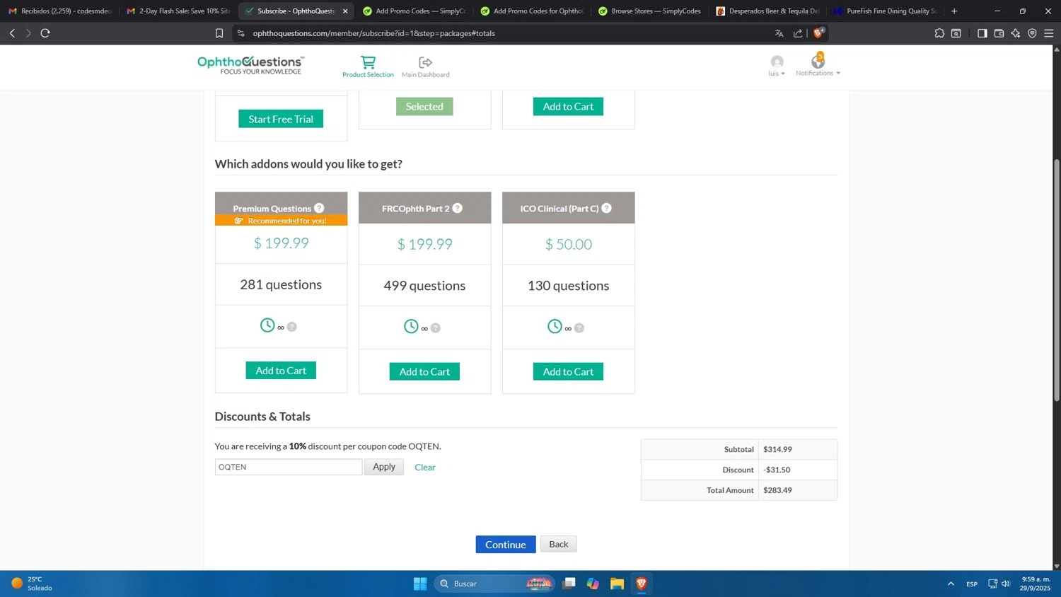Go to Main Dashboard icon
Viewport: 1061px width, 597px height.
pyautogui.click(x=425, y=62)
